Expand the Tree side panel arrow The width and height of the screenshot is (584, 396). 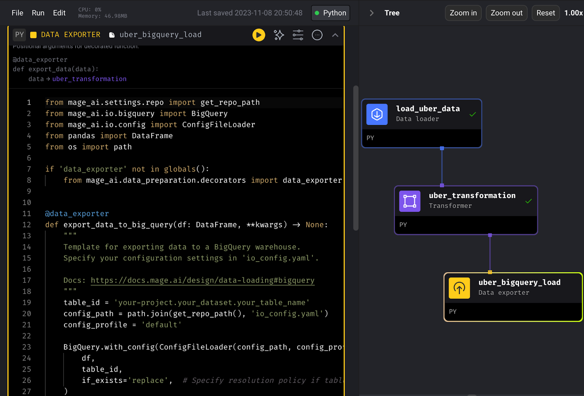372,13
